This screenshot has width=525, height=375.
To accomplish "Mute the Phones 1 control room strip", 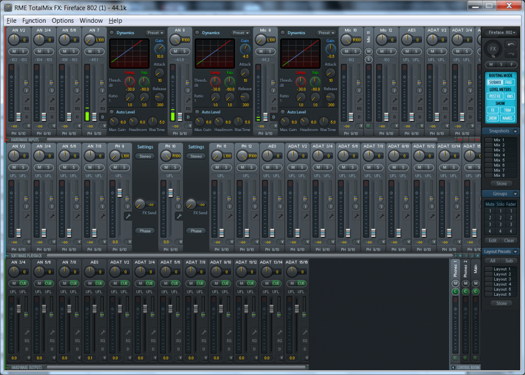I will coord(455,284).
